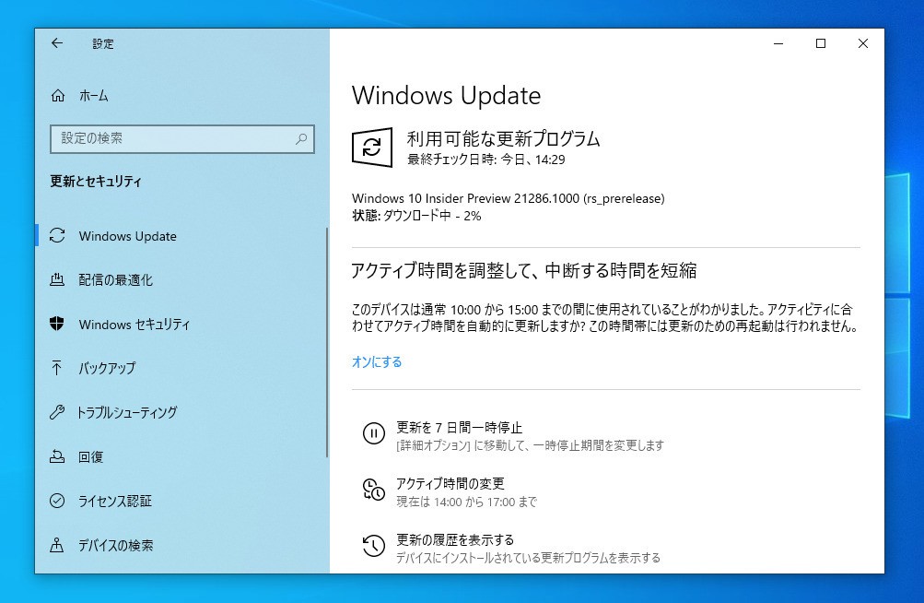Click the large update status refresh icon
924x603 pixels.
tap(372, 147)
